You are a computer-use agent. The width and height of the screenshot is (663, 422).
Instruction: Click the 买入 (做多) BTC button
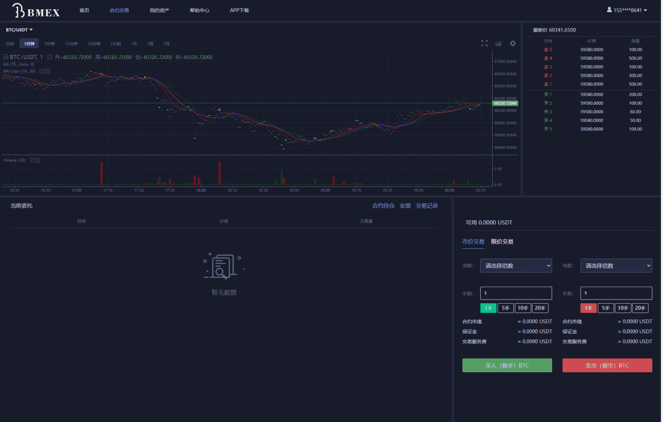click(507, 365)
